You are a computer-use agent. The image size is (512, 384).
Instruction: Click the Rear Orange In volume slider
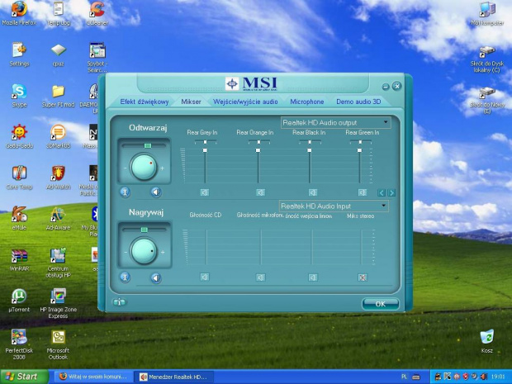[258, 151]
